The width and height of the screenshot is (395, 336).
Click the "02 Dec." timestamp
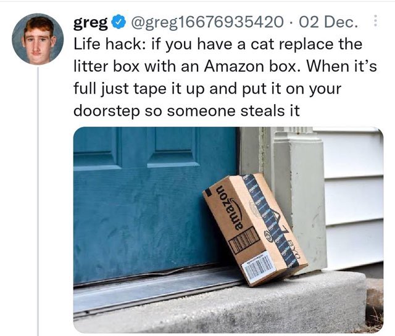(328, 22)
